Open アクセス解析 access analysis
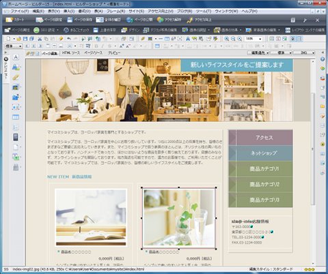Image resolution: width=328 pixels, height=274 pixels. (169, 20)
